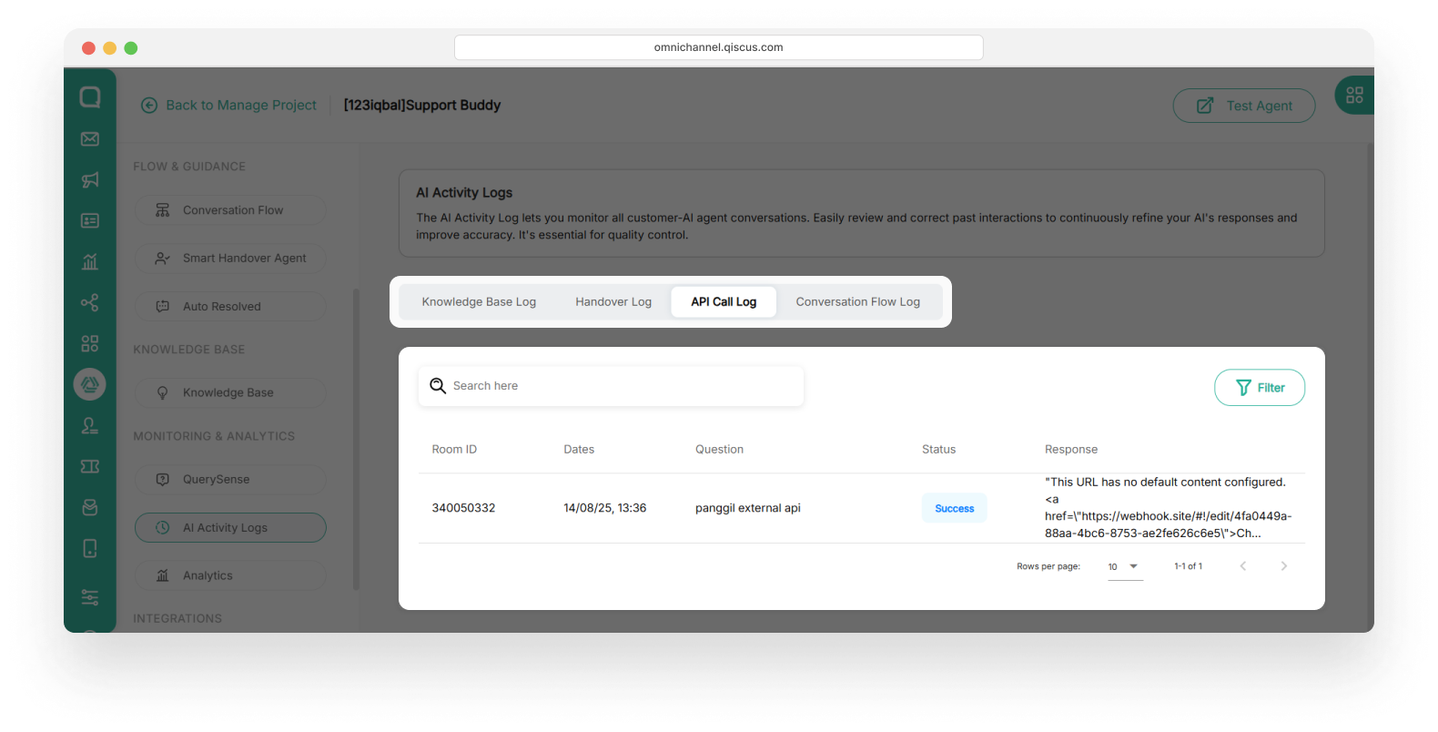Viewport: 1438px width, 732px height.
Task: Open the share-nodes integration sidebar icon
Action: click(x=90, y=303)
